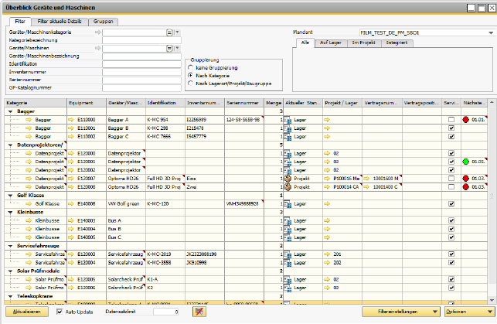
Task: Click the red status indicator on E120008 row
Action: pos(465,187)
